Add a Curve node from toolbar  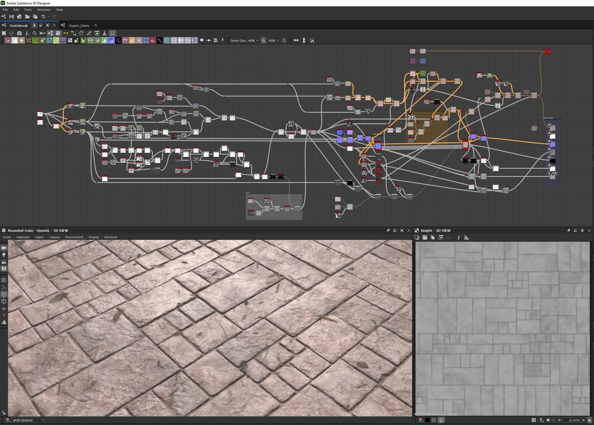click(35, 41)
